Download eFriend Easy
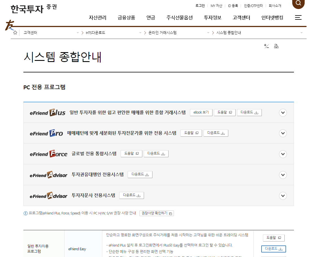Screen dimensions: 310x257 (x=274, y=249)
